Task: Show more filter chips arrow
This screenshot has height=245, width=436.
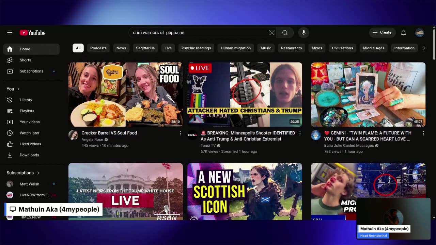Action: (x=424, y=48)
